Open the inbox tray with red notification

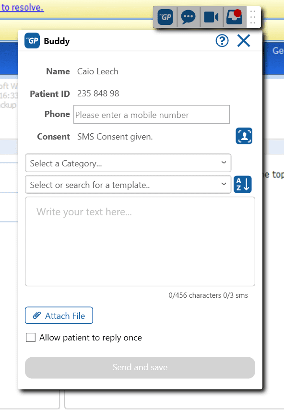[x=234, y=17]
